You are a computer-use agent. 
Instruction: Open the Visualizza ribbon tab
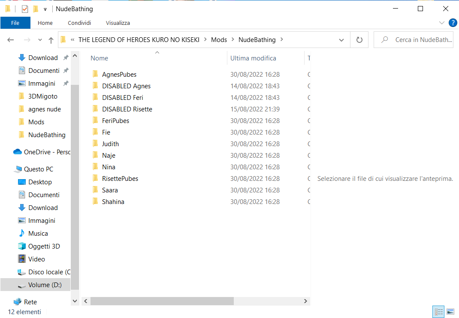118,23
